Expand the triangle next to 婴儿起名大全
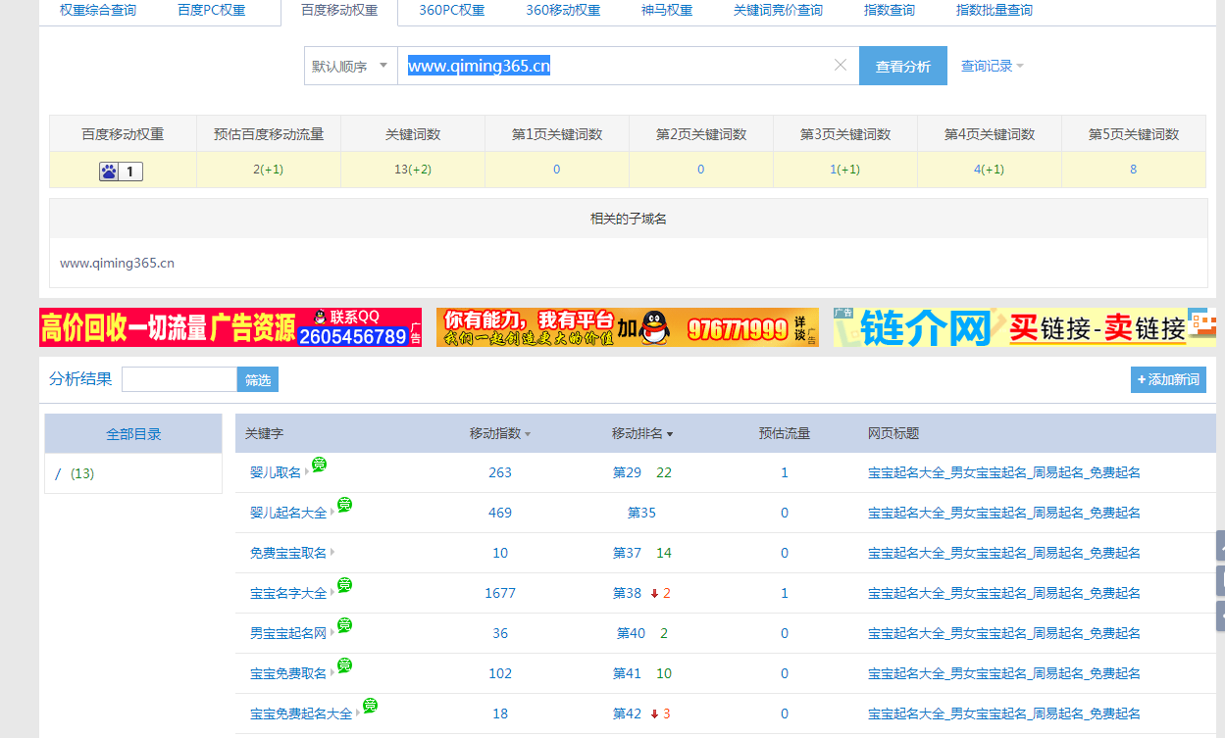The image size is (1225, 738). (332, 513)
